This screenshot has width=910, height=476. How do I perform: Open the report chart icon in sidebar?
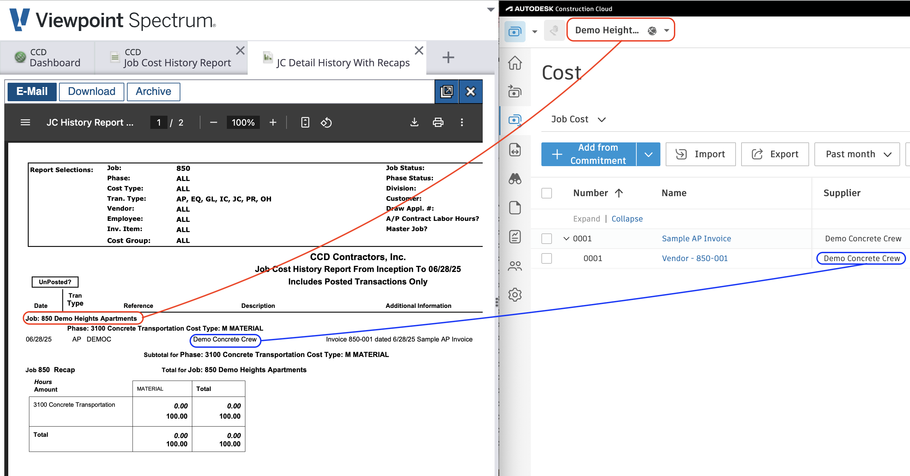pyautogui.click(x=515, y=237)
